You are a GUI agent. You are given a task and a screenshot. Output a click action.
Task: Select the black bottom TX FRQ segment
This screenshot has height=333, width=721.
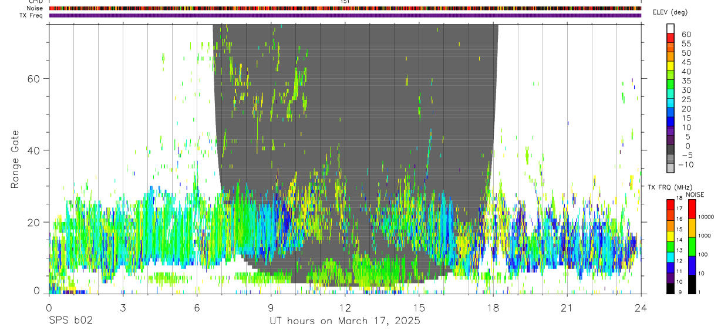670,288
